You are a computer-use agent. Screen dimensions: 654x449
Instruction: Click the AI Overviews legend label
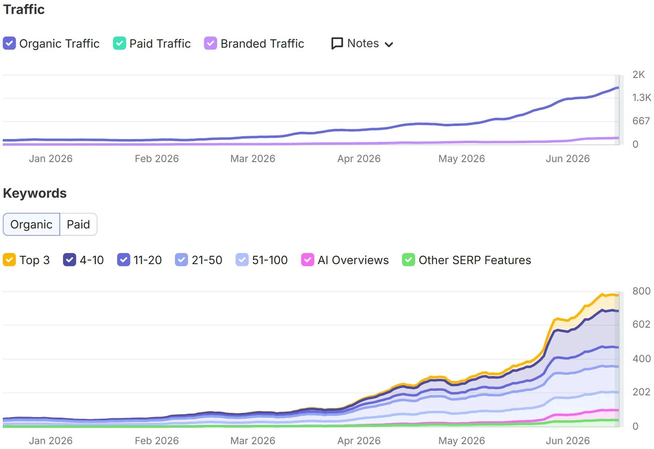point(353,260)
